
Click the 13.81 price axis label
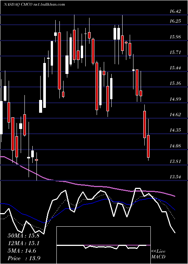(x=175, y=161)
